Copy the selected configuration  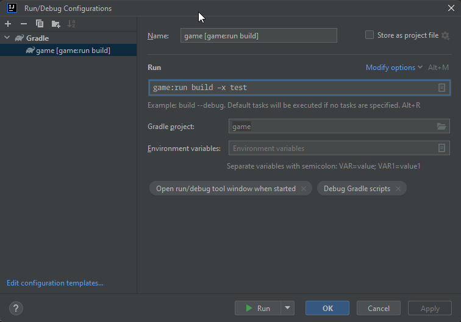point(40,24)
